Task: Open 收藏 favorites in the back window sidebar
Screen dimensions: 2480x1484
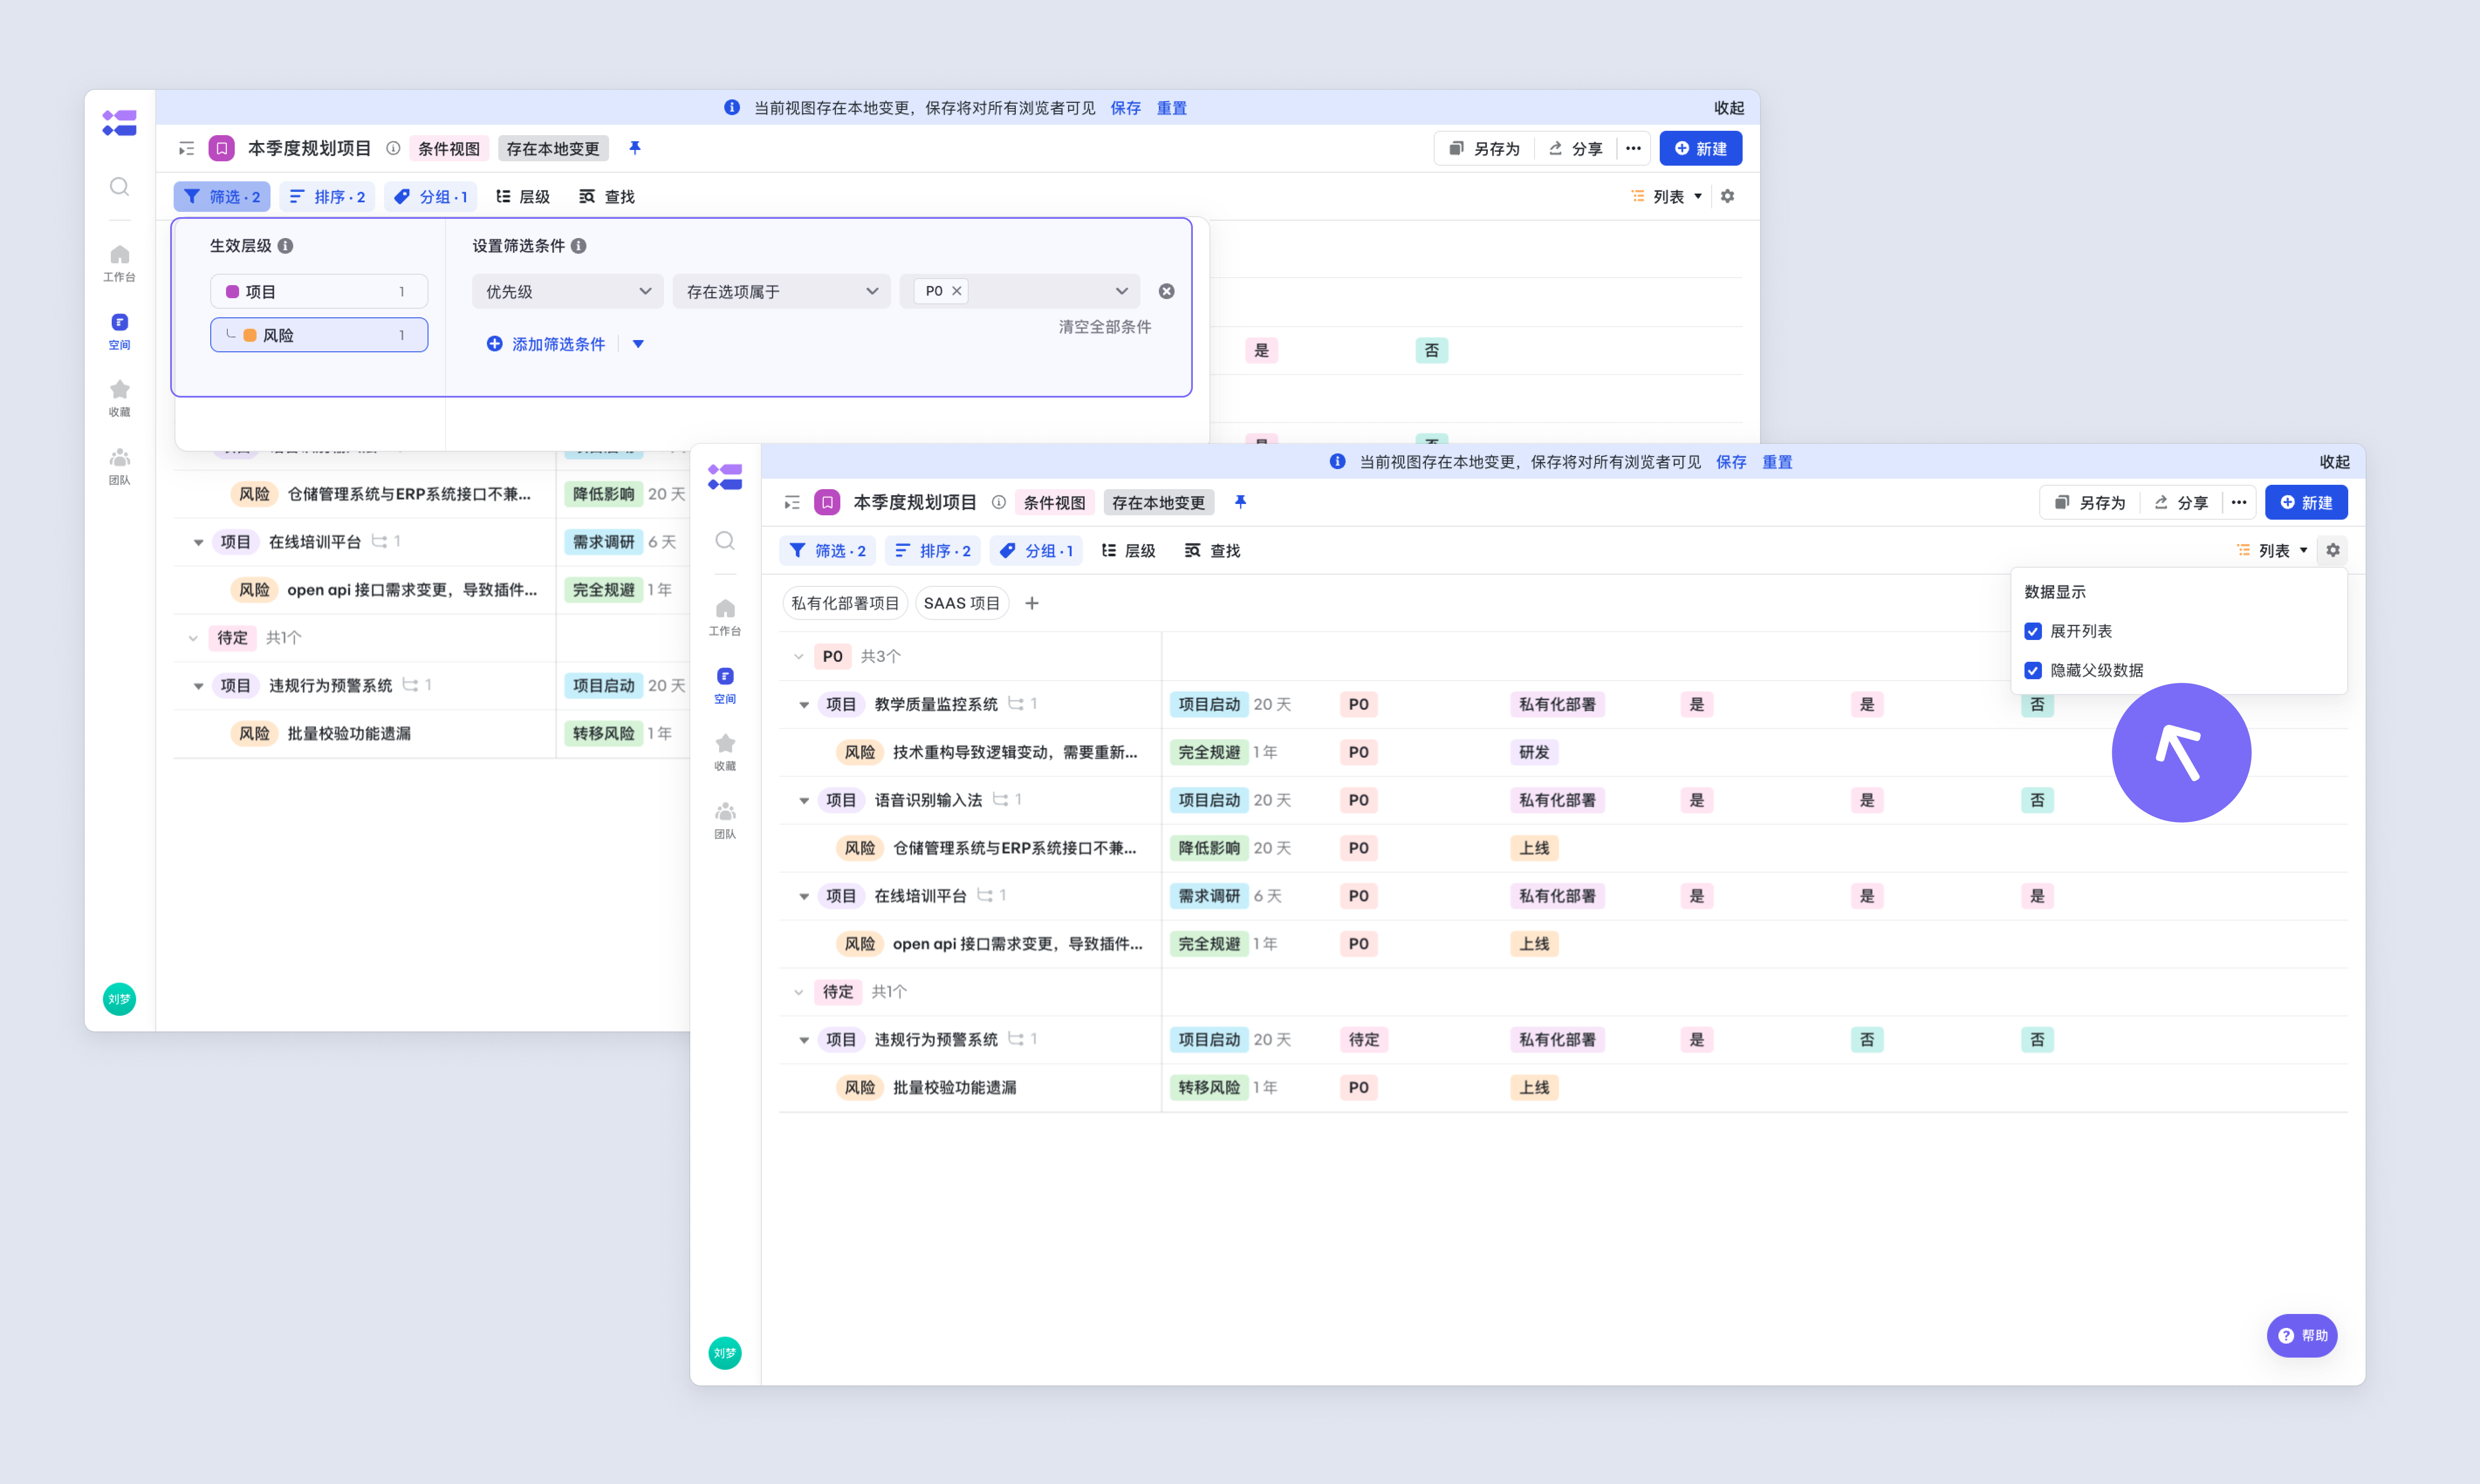Action: (x=119, y=398)
